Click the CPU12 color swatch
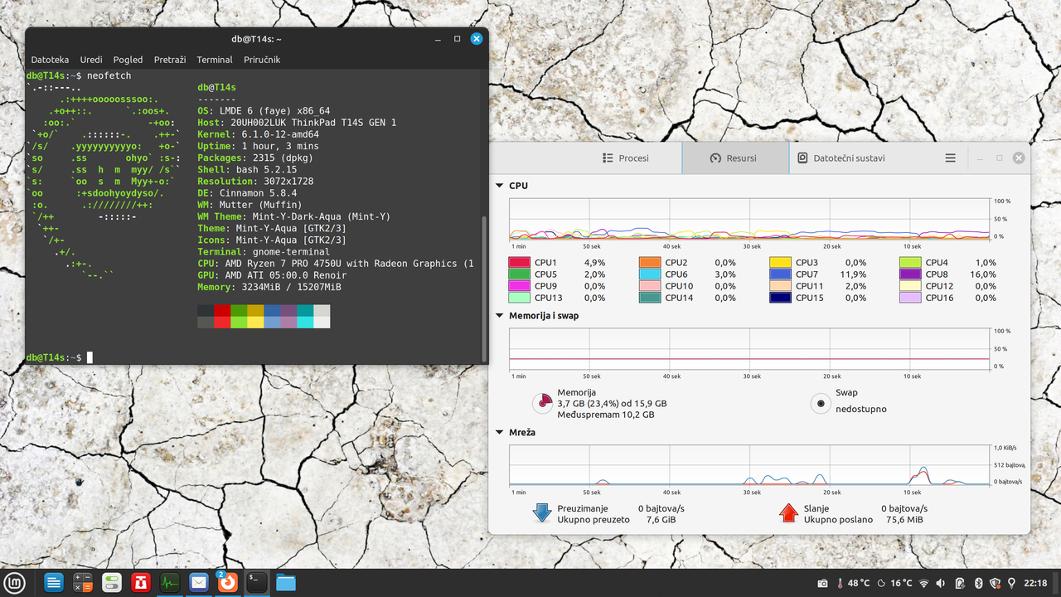 pos(910,286)
